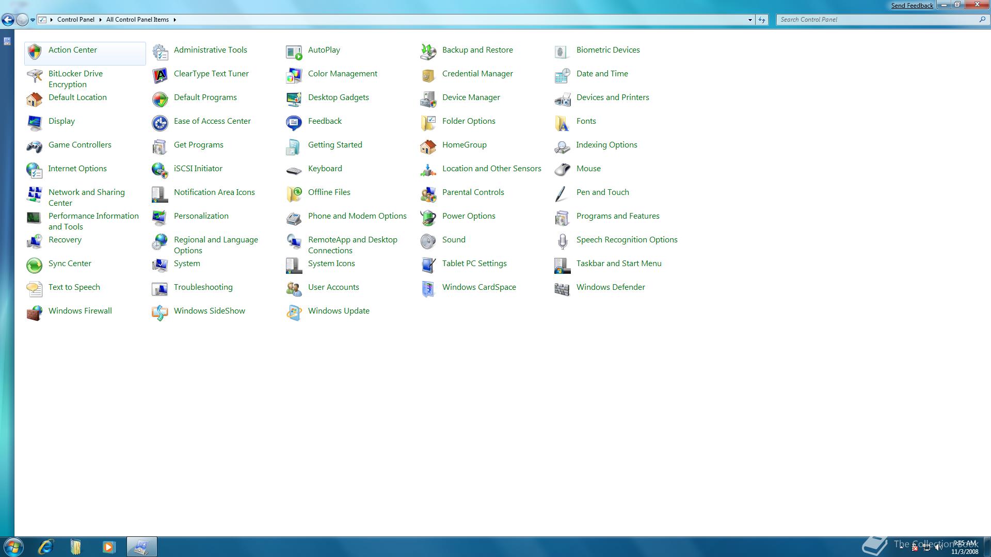This screenshot has width=991, height=557.
Task: Open the Desktop Gadgets icon
Action: (294, 99)
